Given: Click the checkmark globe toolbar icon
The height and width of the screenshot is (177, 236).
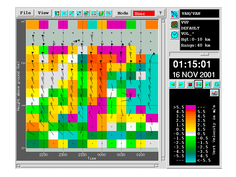Looking at the screenshot, I should pyautogui.click(x=86, y=13).
